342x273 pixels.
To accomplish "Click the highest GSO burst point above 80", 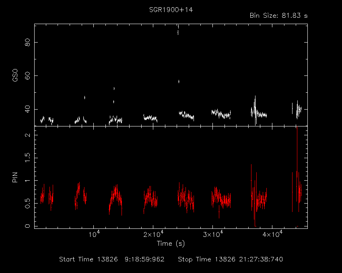I will click(x=178, y=26).
